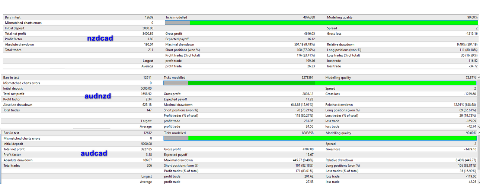
Task: Select total net profit value 3400.89
Action: [148, 34]
